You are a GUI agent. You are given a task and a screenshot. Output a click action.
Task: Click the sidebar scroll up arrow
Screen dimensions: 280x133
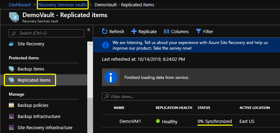(x=90, y=44)
